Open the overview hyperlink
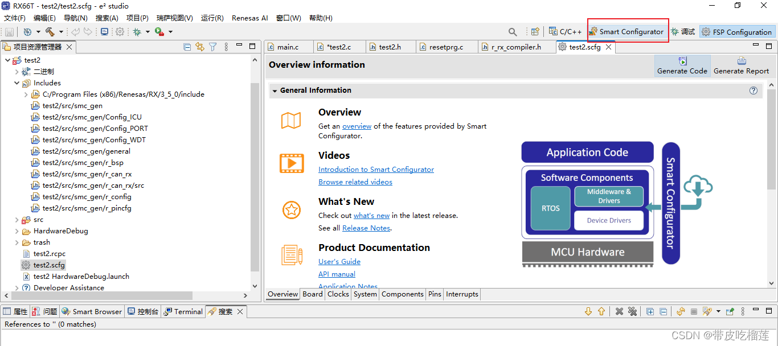Image resolution: width=778 pixels, height=346 pixels. point(357,126)
